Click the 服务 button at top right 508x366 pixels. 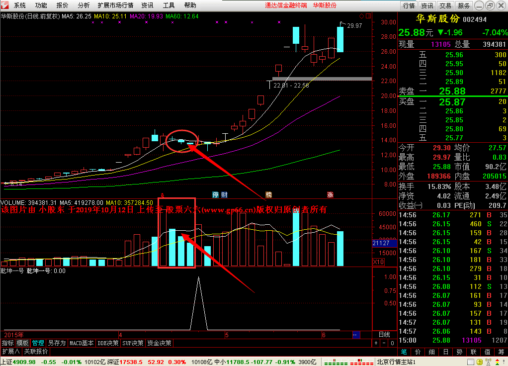(464, 5)
